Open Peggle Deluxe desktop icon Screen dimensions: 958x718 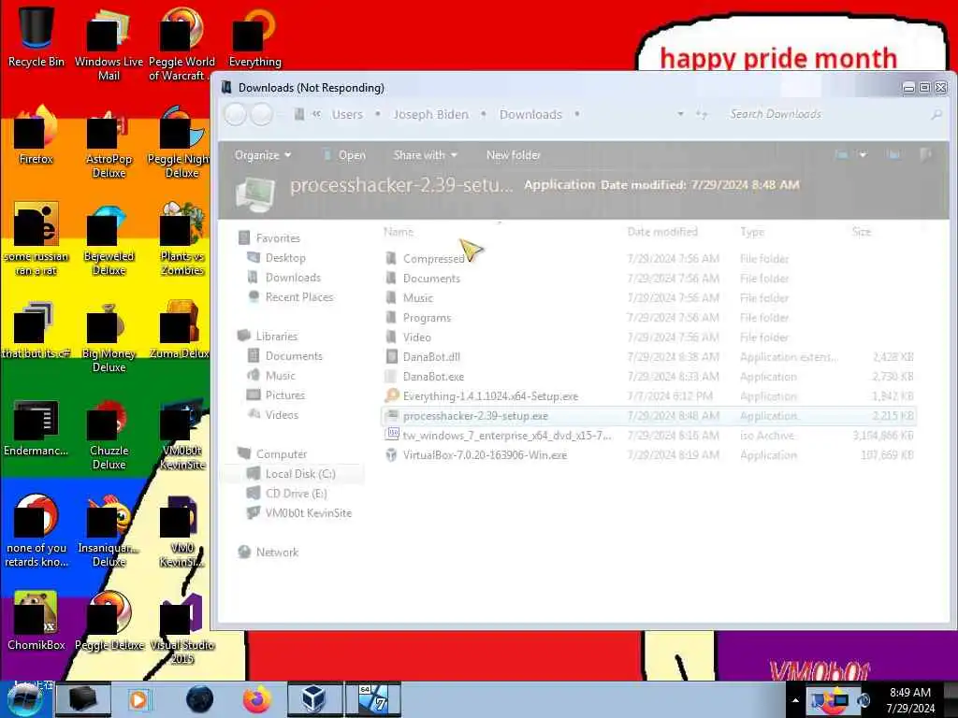109,621
